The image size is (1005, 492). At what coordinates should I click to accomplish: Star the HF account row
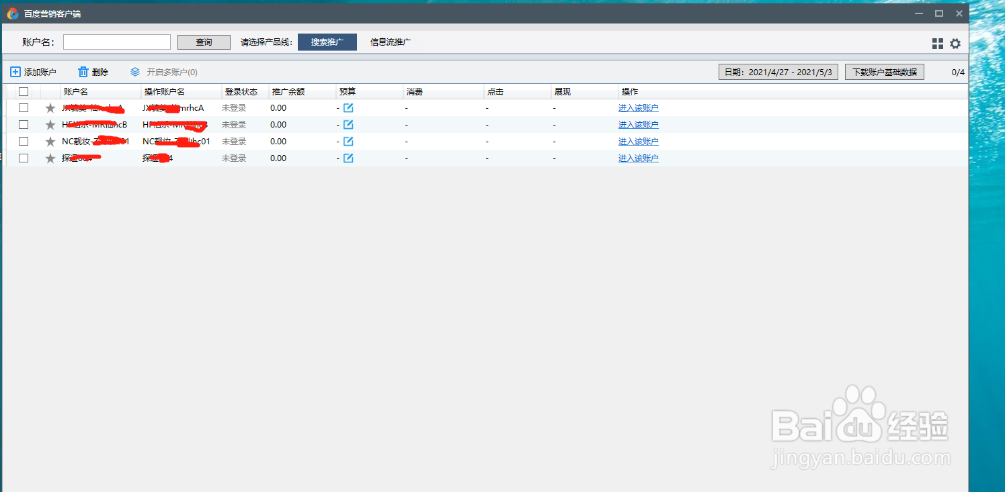50,125
